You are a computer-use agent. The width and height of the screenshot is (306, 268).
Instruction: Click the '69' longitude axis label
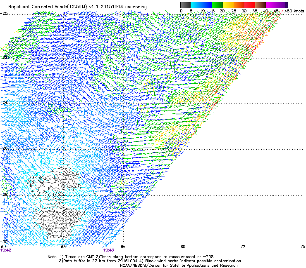[183, 247]
